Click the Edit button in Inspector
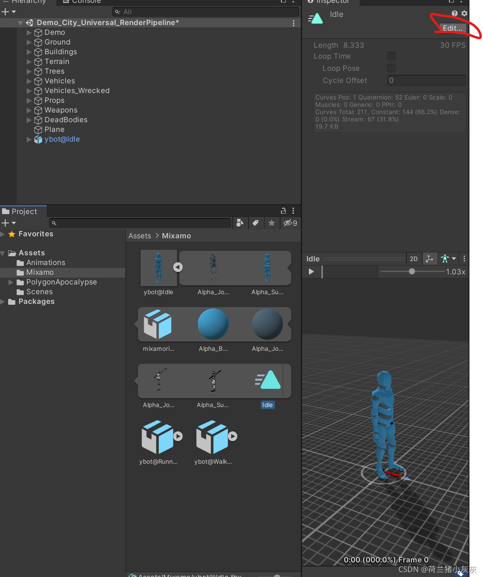 [x=453, y=28]
